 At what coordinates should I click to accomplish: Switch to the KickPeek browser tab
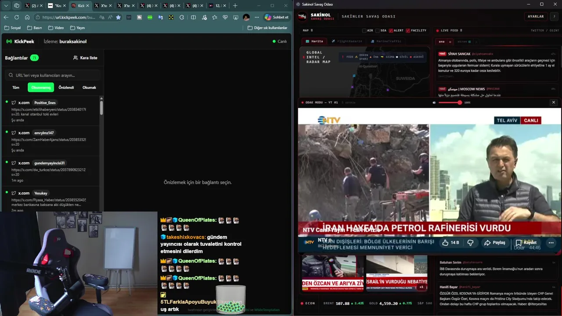(79, 6)
